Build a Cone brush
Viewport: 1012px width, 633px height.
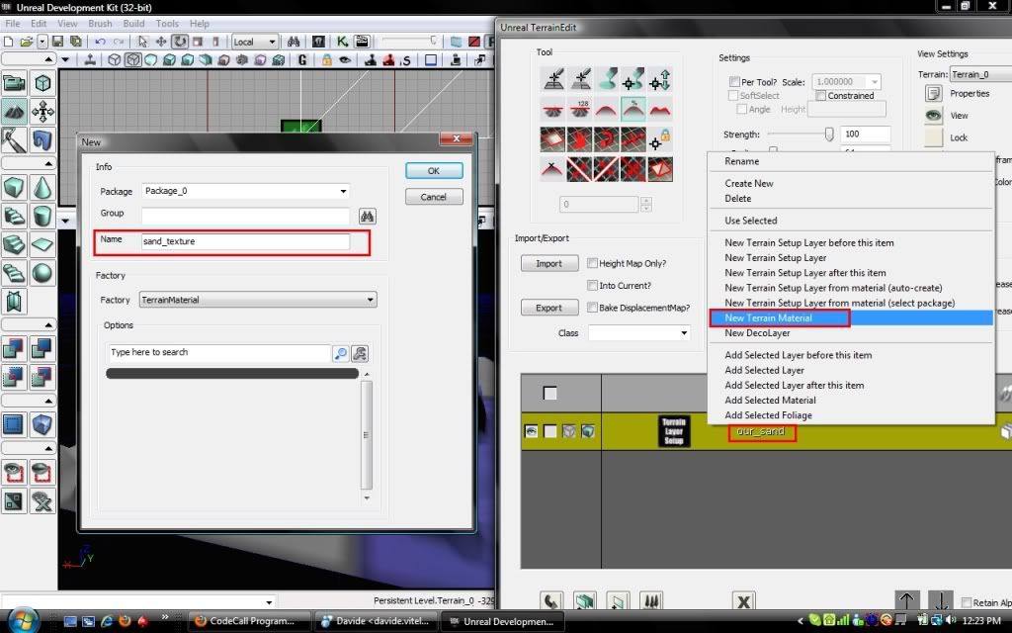click(42, 188)
